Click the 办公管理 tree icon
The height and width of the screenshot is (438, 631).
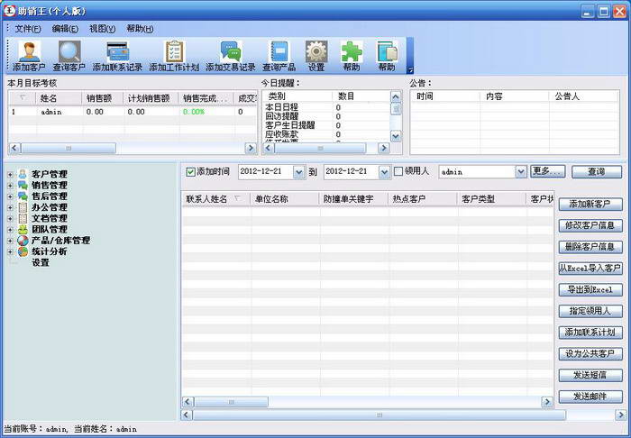tap(23, 207)
